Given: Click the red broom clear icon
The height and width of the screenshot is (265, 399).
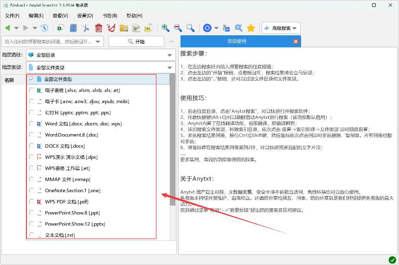Looking at the screenshot, I should tap(111, 28).
